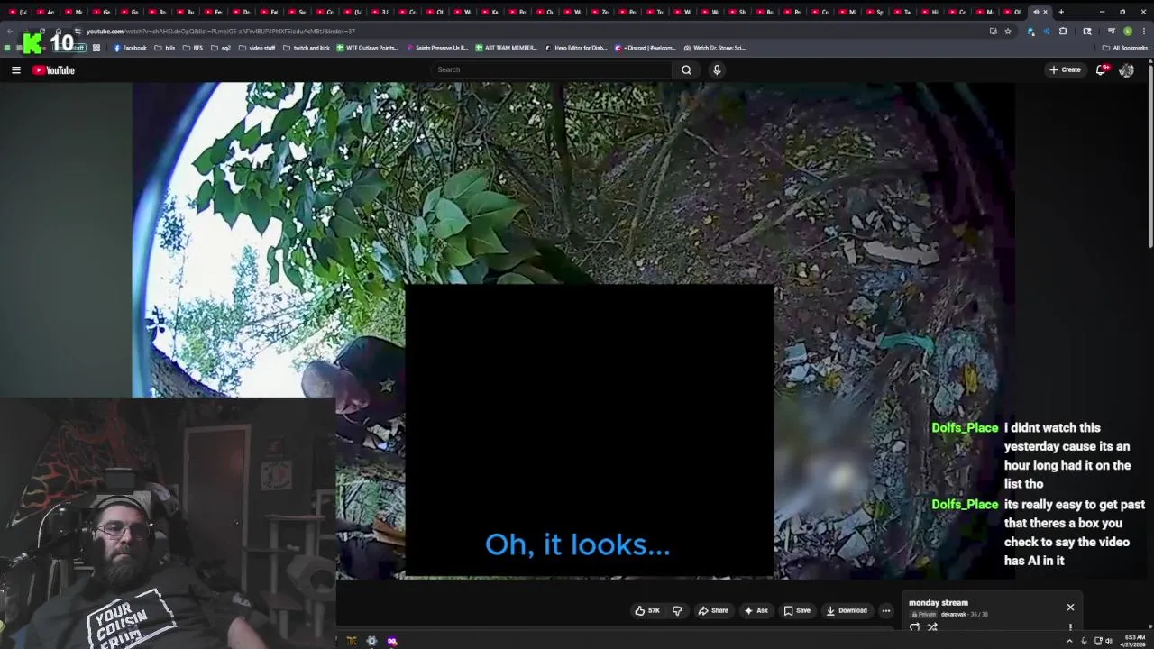Click the install app icon in address bar
The height and width of the screenshot is (649, 1154).
(x=993, y=31)
